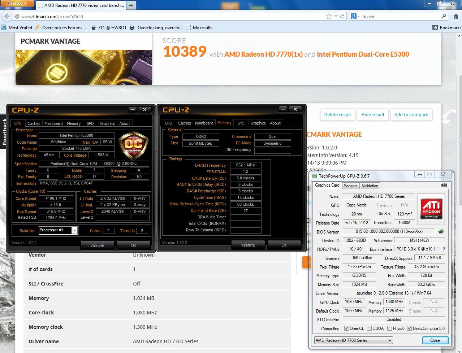Select the Graphics Card tab in GPU-Z
The image size is (462, 353).
click(x=327, y=185)
